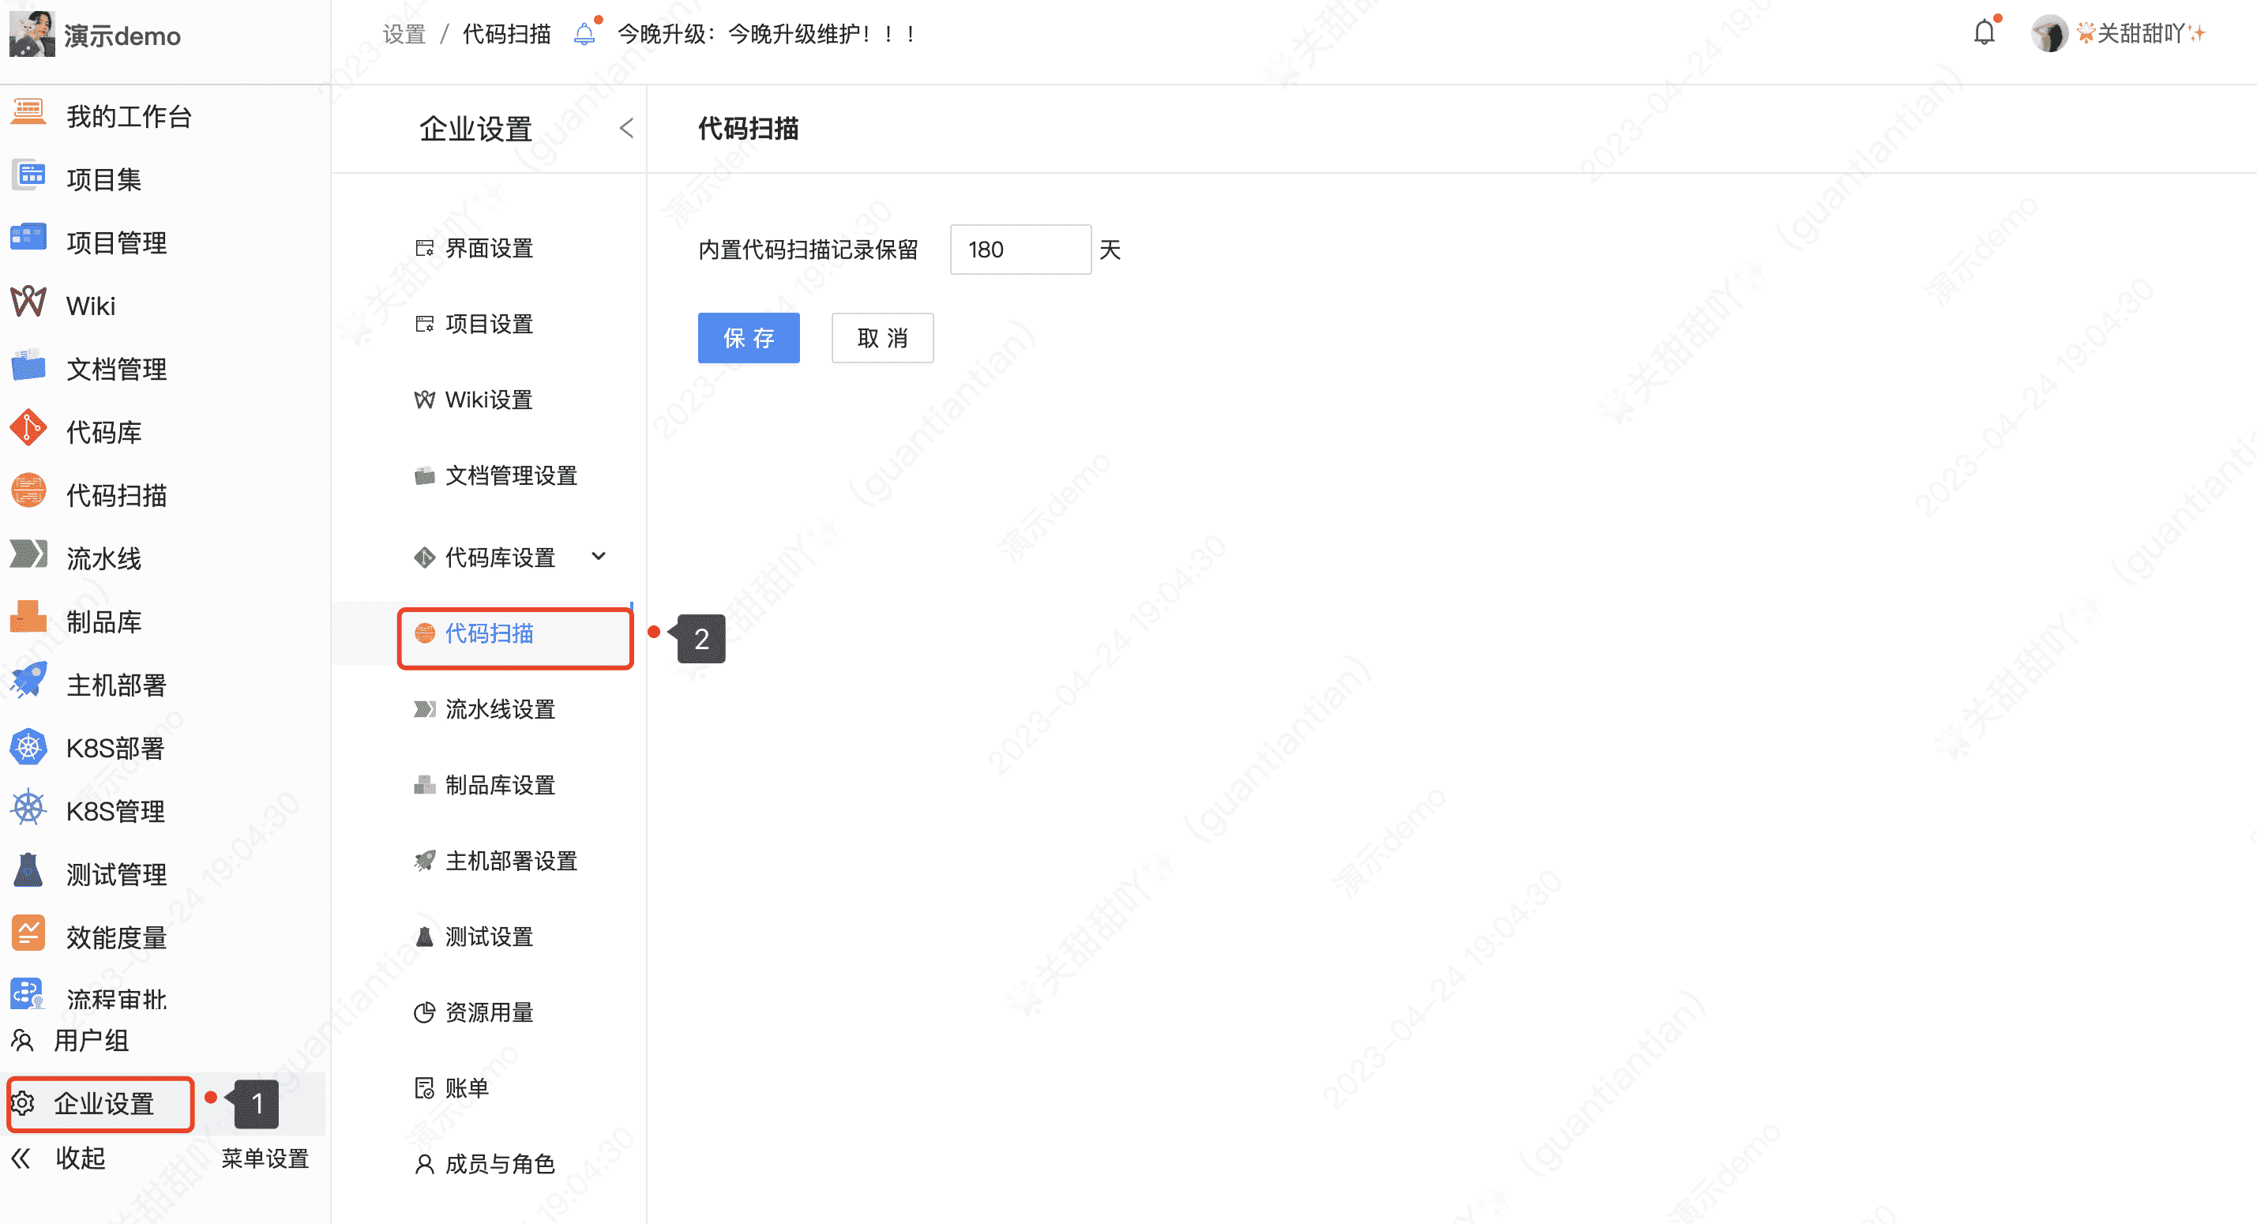Cancel changes with 取消
The width and height of the screenshot is (2257, 1224).
coord(882,338)
